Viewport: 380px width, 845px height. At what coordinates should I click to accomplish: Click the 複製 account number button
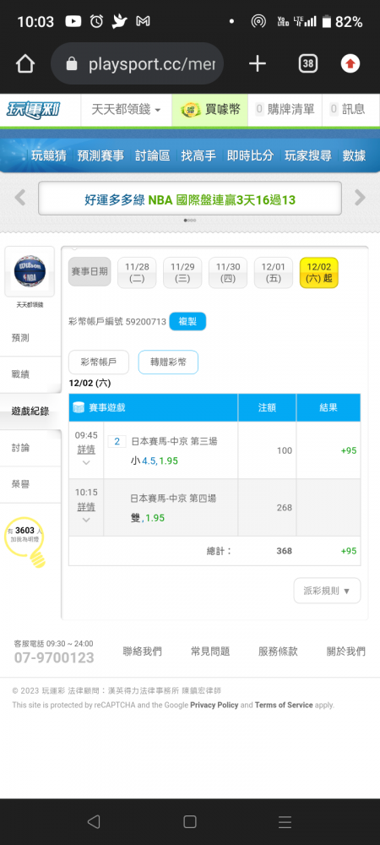[x=187, y=322]
